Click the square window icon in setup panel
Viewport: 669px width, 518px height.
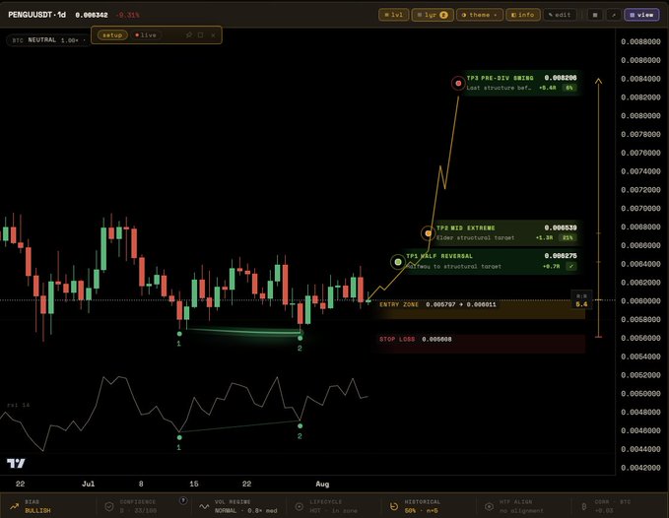[x=201, y=34]
